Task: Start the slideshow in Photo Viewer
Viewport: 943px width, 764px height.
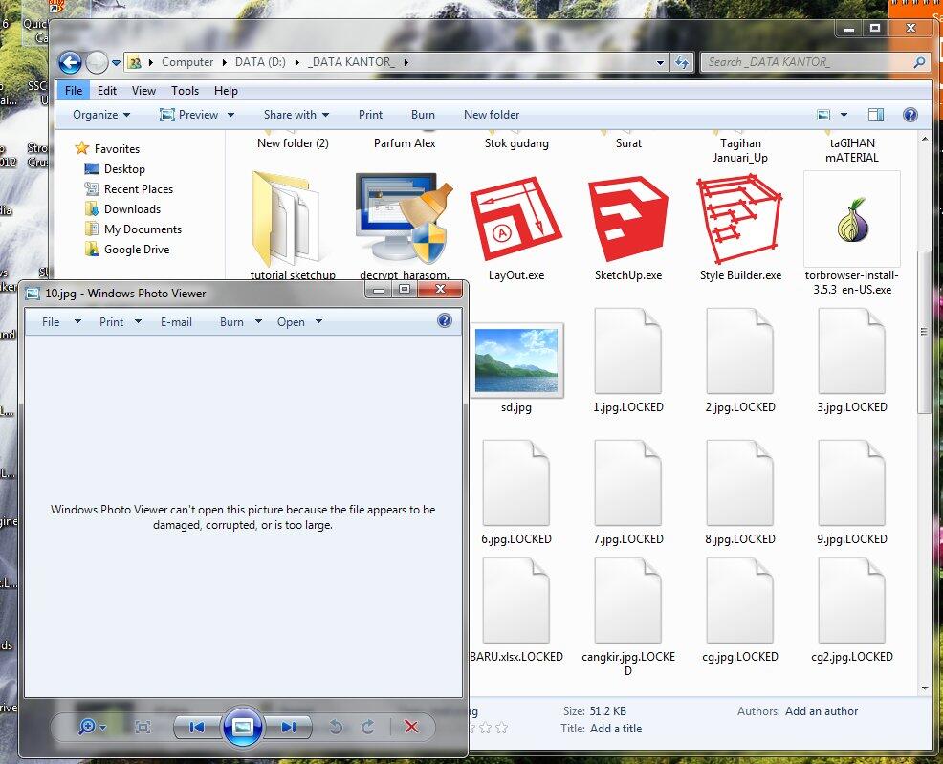Action: pyautogui.click(x=242, y=727)
